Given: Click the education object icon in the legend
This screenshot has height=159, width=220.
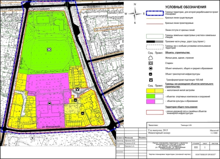Looking at the screenshot, I should pyautogui.click(x=151, y=68).
